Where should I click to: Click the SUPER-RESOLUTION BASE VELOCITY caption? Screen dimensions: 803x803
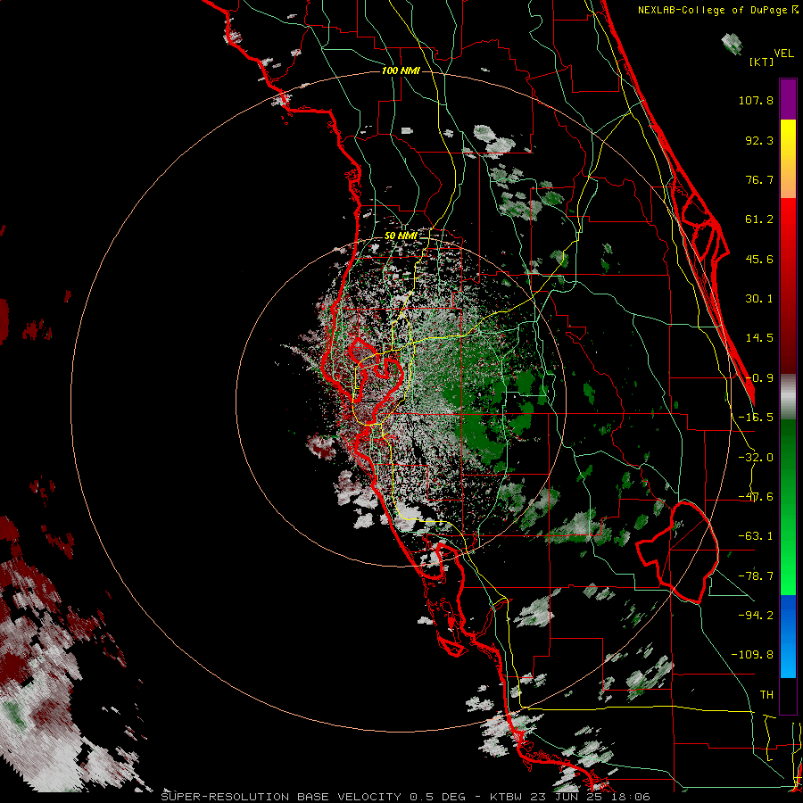tap(281, 797)
